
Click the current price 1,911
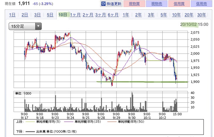(24, 4)
